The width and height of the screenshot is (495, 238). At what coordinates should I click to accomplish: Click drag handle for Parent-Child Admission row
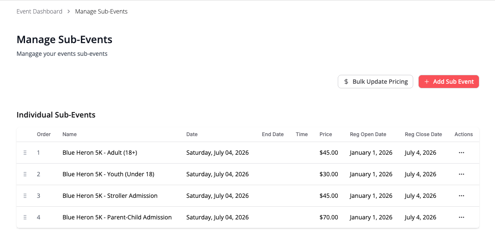[25, 217]
